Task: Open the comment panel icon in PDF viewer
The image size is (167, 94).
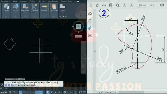Action: click(x=162, y=5)
